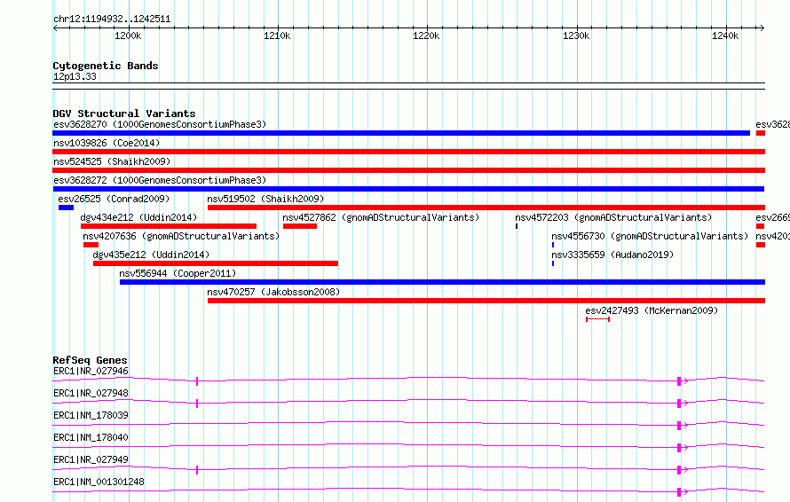
Task: Click the nsv470257 (Jakobsson2008) red bar
Action: (x=486, y=301)
